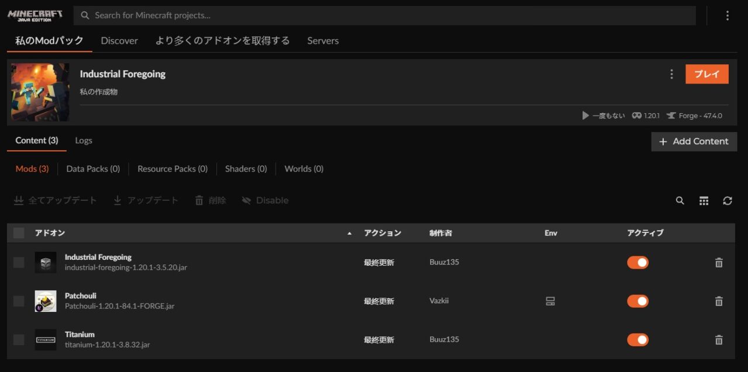Refresh the mod list
Image resolution: width=748 pixels, height=372 pixels.
click(x=728, y=200)
